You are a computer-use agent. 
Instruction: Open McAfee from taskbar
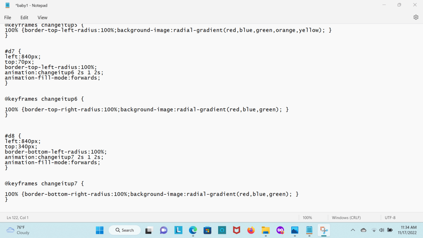point(236,230)
